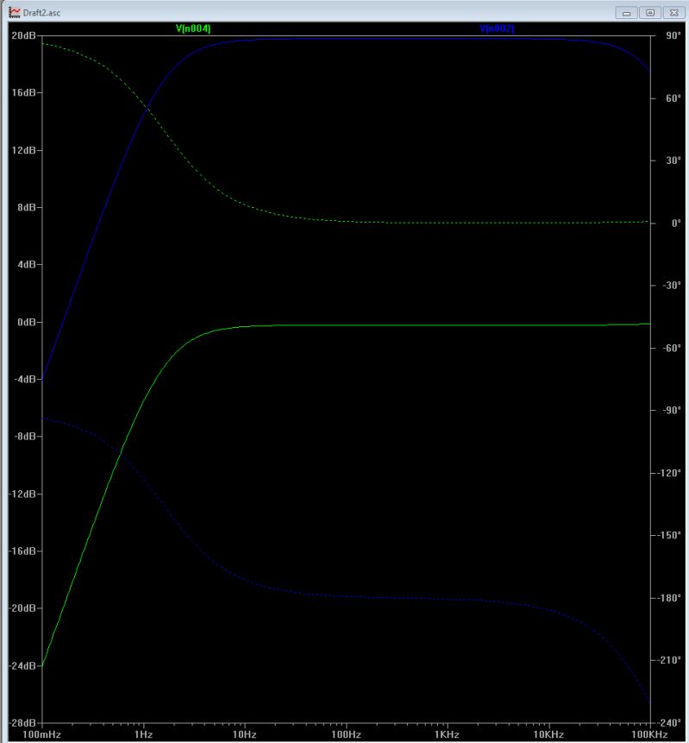Click the -120° phase axis label

coord(668,473)
